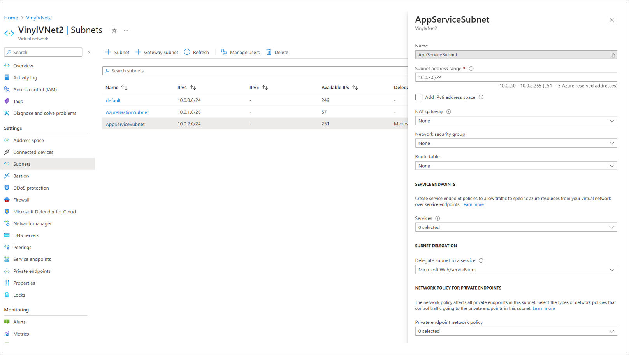Screen dimensions: 629x355
Task: Sort by Available IPs column arrows
Action: 355,88
